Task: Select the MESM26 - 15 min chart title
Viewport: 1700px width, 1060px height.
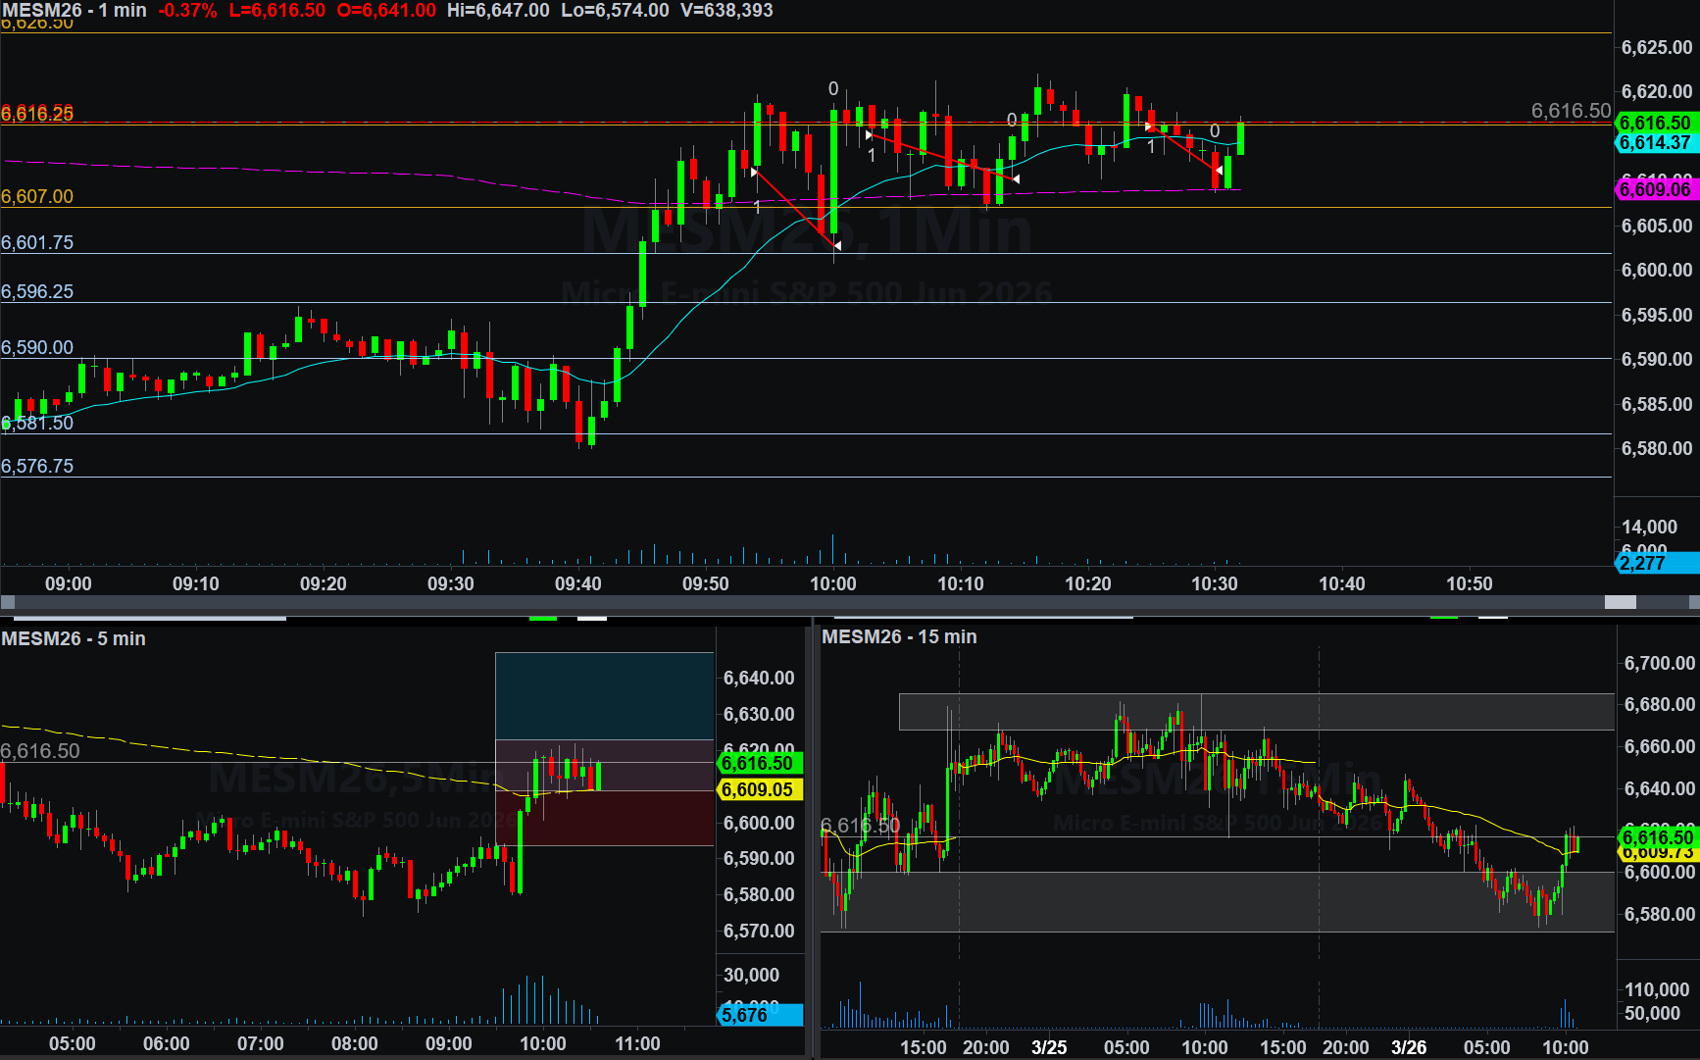Action: (899, 636)
